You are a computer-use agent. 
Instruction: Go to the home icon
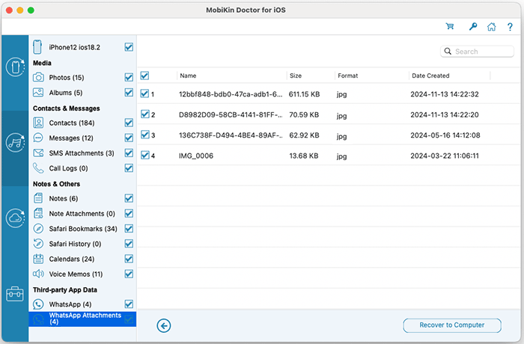491,26
